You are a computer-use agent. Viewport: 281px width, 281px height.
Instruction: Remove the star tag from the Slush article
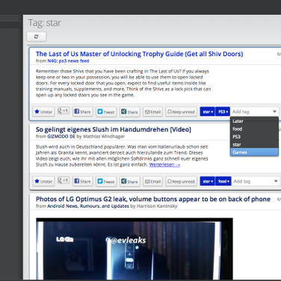[212, 182]
